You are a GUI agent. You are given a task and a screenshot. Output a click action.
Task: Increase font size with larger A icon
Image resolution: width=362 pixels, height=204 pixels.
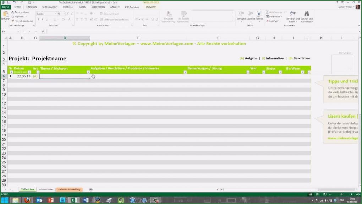pos(68,14)
